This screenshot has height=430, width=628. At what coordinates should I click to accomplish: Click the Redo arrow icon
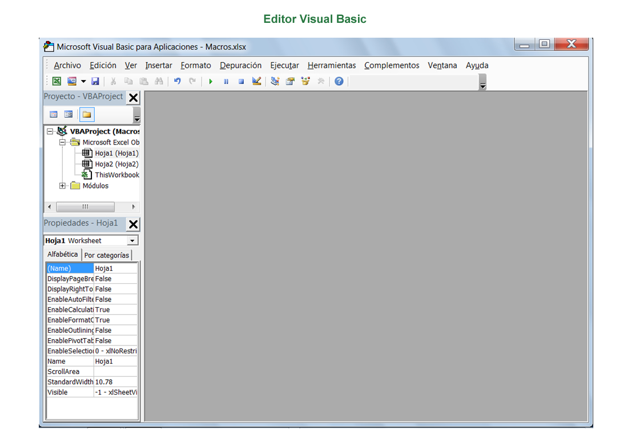click(192, 81)
